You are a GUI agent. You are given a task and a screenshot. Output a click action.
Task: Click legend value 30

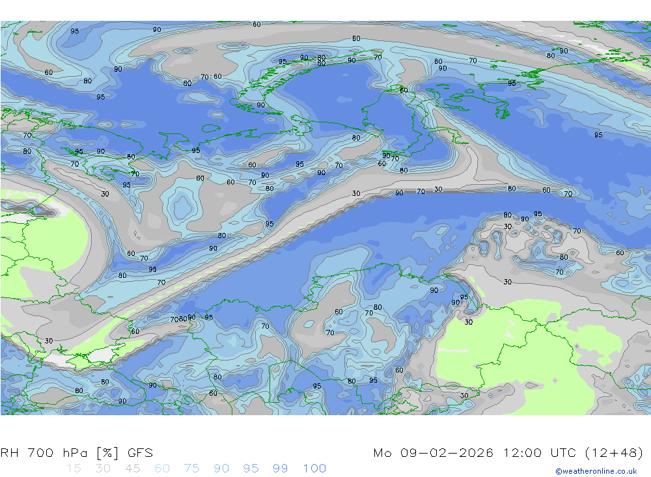pos(103,469)
